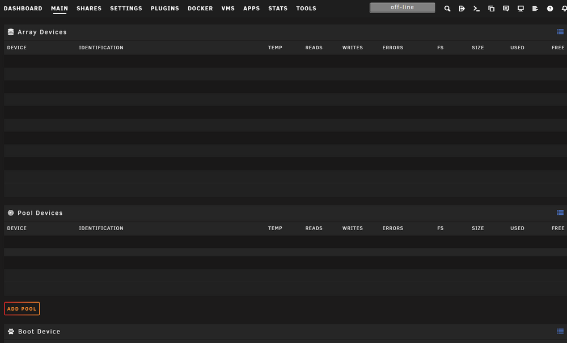Toggle Boot Device list view icon
This screenshot has height=343, width=567.
point(560,331)
